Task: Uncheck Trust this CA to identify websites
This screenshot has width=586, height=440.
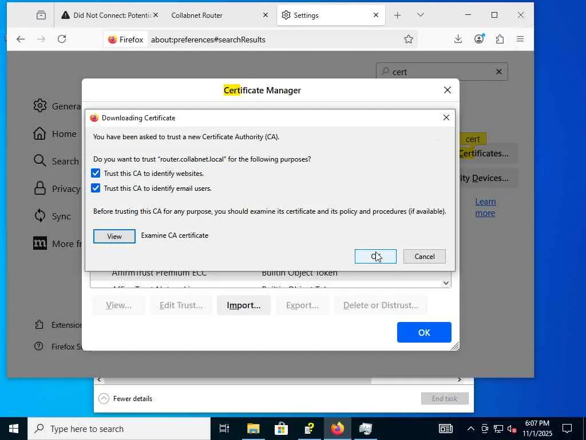Action: click(x=96, y=173)
